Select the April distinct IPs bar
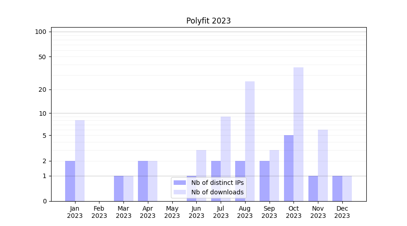The height and width of the screenshot is (226, 407). click(143, 181)
